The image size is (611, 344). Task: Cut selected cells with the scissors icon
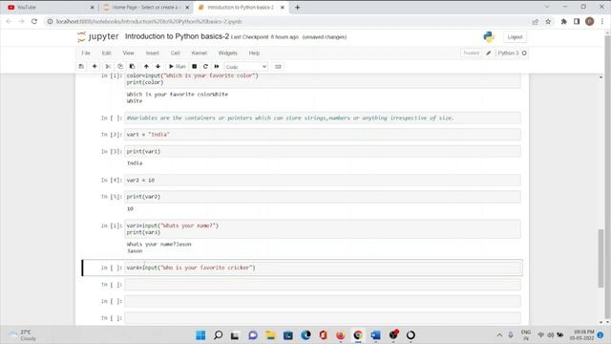click(x=108, y=67)
